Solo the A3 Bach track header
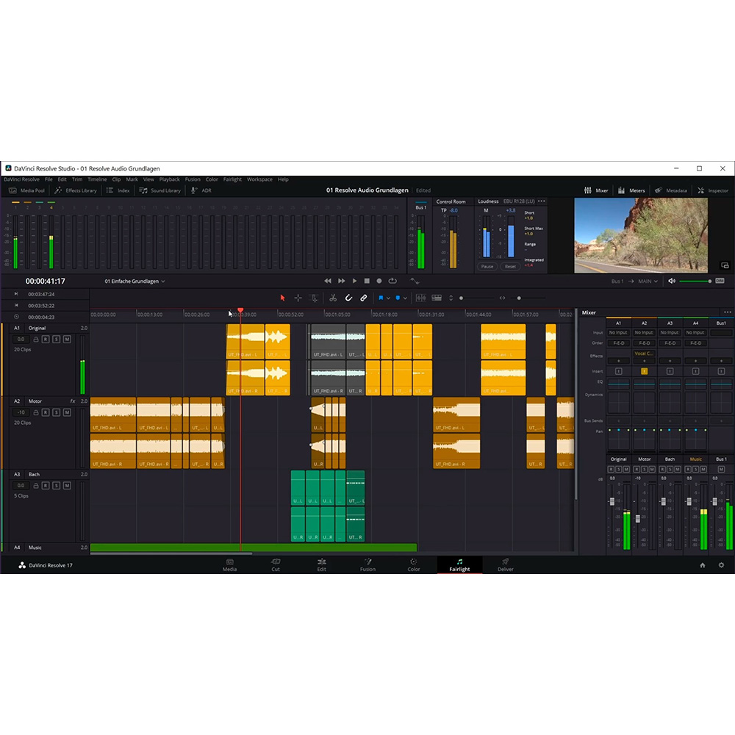This screenshot has width=735, height=735. click(57, 485)
